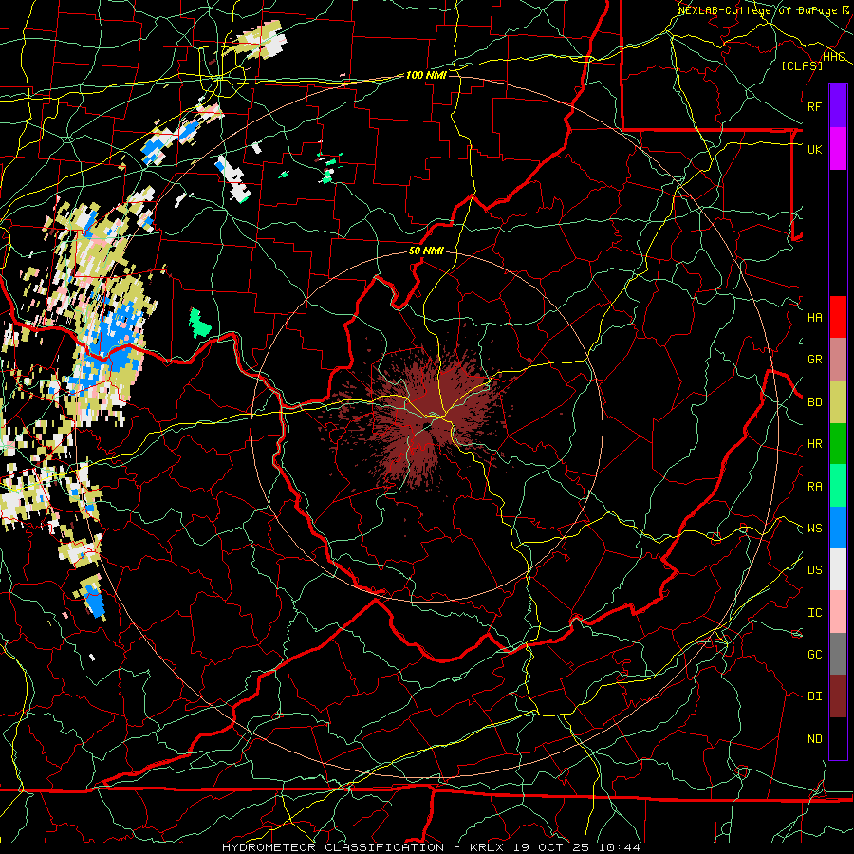Click the BD legend label
854x854 pixels.
[814, 402]
